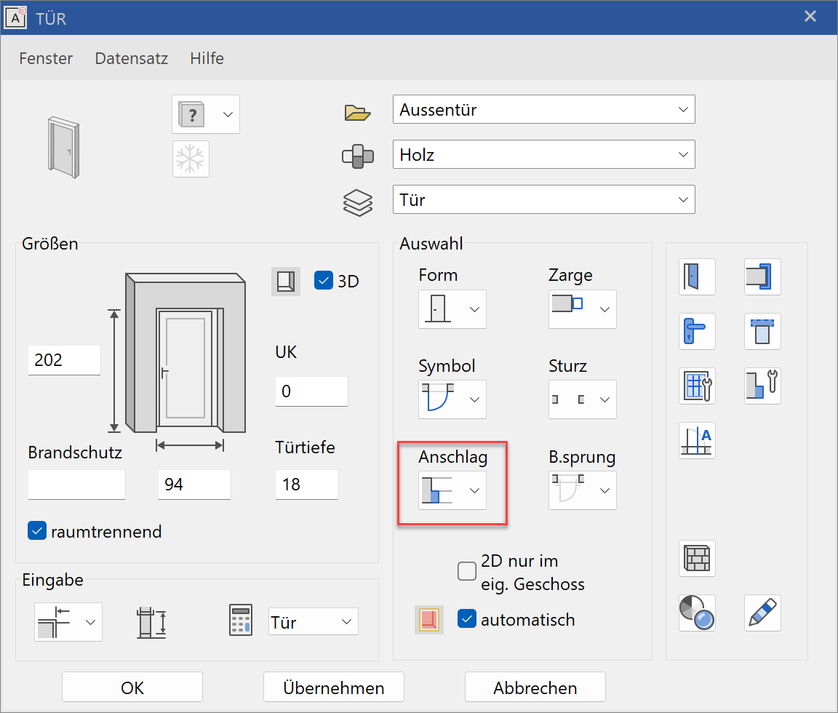The width and height of the screenshot is (838, 713).
Task: Toggle the 3D checkbox
Action: click(324, 281)
